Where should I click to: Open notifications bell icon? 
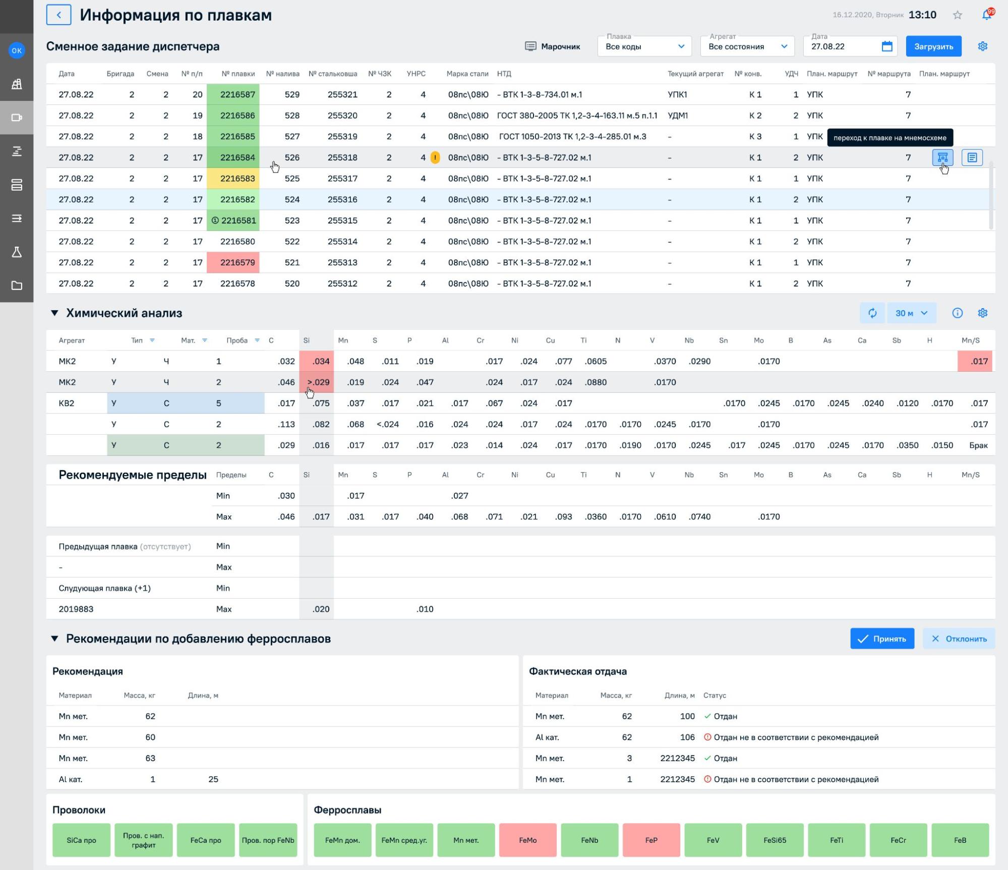[x=987, y=15]
